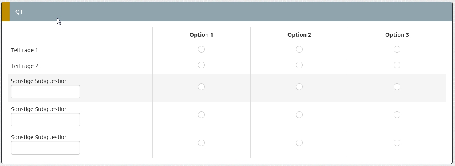Check Option 3 for third Sonstige Subquestion
The image size is (455, 166).
397,143
